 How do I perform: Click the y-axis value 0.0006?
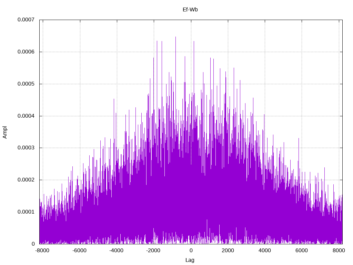click(26, 52)
